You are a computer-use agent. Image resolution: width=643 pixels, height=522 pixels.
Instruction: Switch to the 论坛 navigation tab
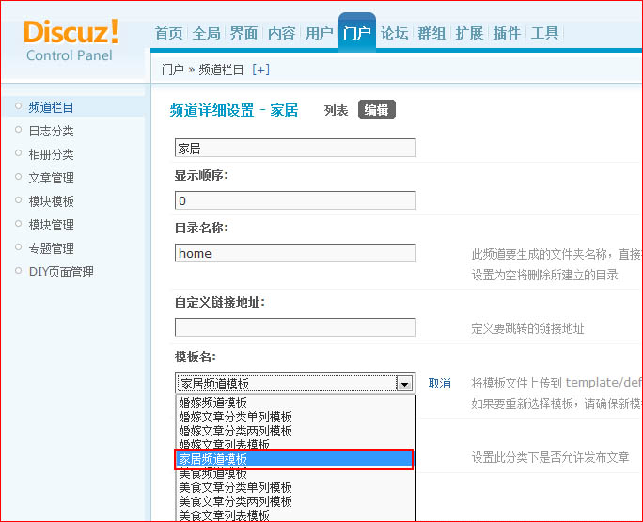coord(395,33)
